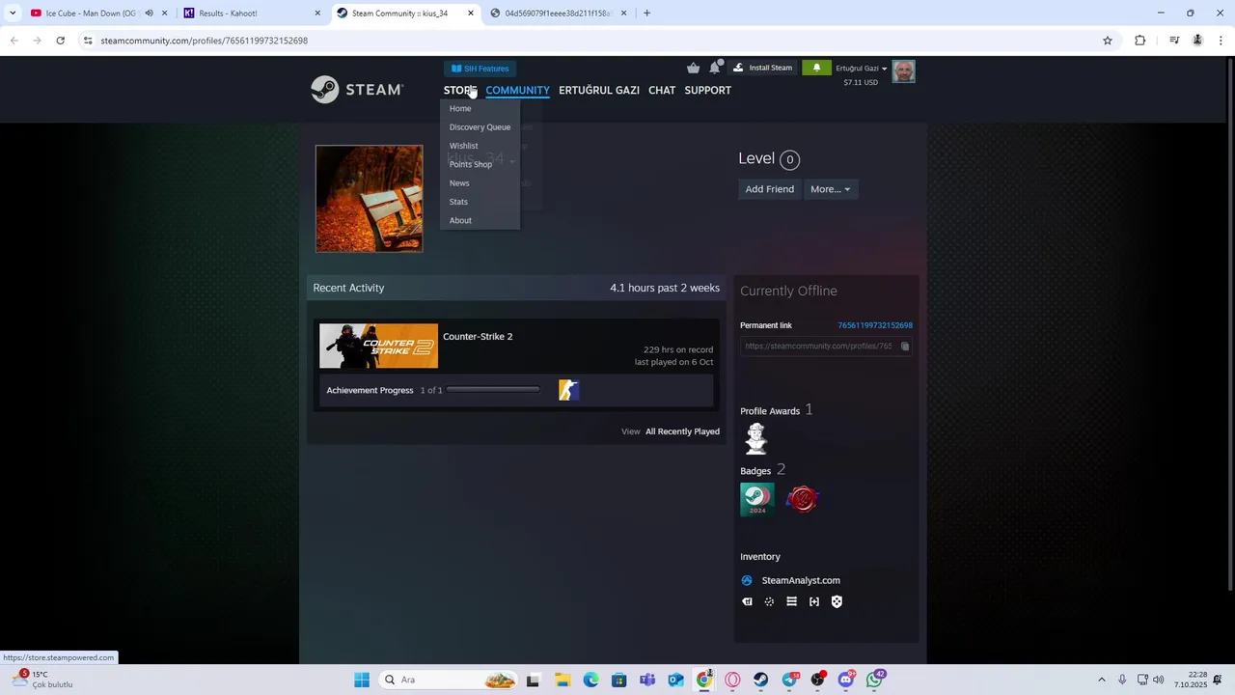Image resolution: width=1235 pixels, height=695 pixels.
Task: Click Add Friend button
Action: coord(769,189)
